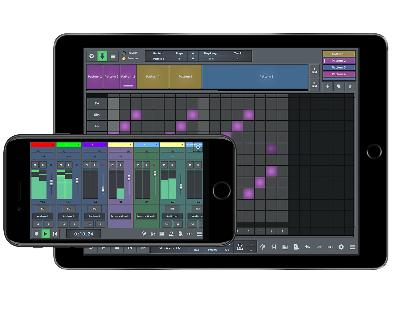Mute channel 1 on the phone mixer

(x=35, y=165)
